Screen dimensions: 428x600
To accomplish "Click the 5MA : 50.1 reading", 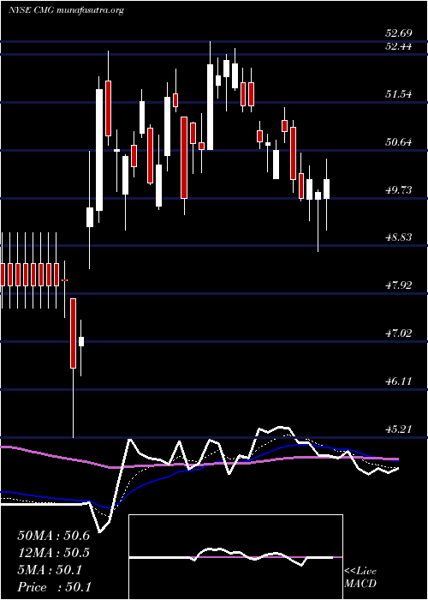I will click(x=50, y=570).
